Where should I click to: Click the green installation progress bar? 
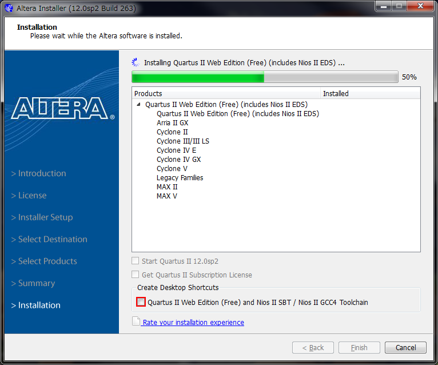pos(265,77)
